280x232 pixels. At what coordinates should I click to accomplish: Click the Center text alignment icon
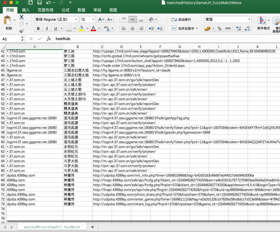tap(132, 28)
